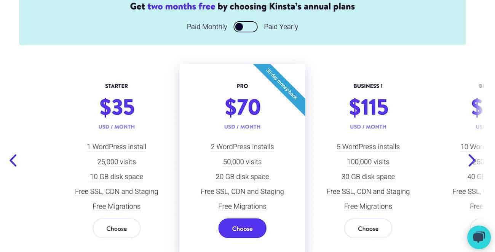Click the left carousel arrow
Image resolution: width=495 pixels, height=252 pixels.
[13, 161]
